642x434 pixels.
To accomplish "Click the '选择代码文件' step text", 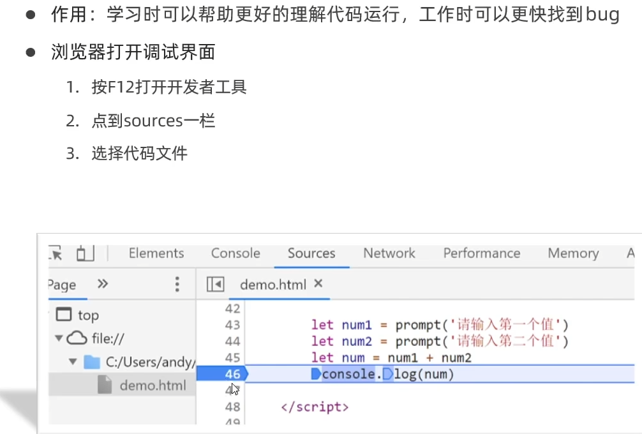I will click(139, 153).
